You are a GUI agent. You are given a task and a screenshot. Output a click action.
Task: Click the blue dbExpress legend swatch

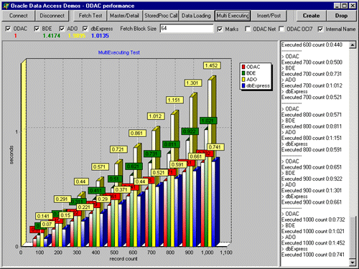click(243, 85)
